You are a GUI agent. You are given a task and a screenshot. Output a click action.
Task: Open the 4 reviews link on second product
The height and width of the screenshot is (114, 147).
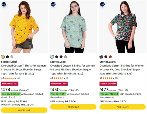(x=67, y=78)
